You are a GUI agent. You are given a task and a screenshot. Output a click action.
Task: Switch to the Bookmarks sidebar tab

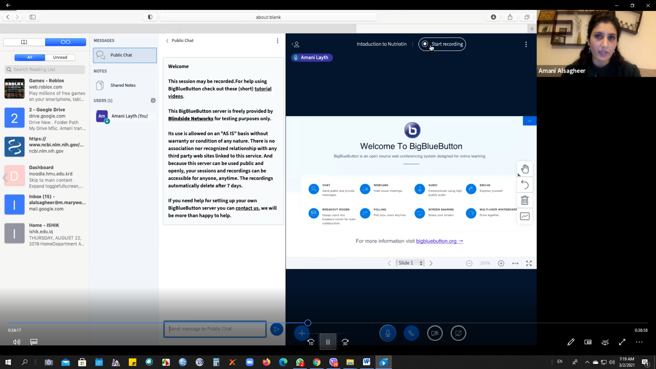pyautogui.click(x=24, y=42)
